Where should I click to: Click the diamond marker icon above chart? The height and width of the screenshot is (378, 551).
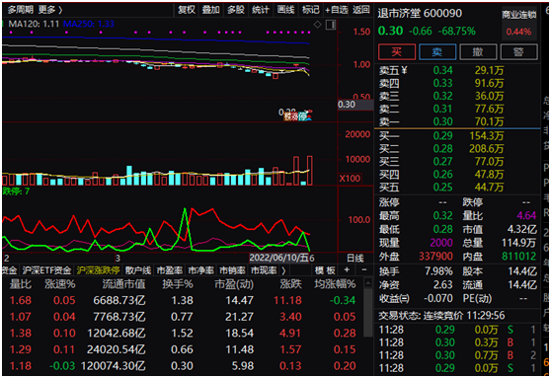pos(317,25)
